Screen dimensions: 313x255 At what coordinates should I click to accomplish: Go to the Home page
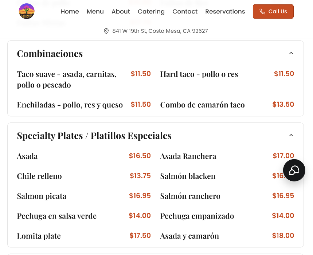70,11
